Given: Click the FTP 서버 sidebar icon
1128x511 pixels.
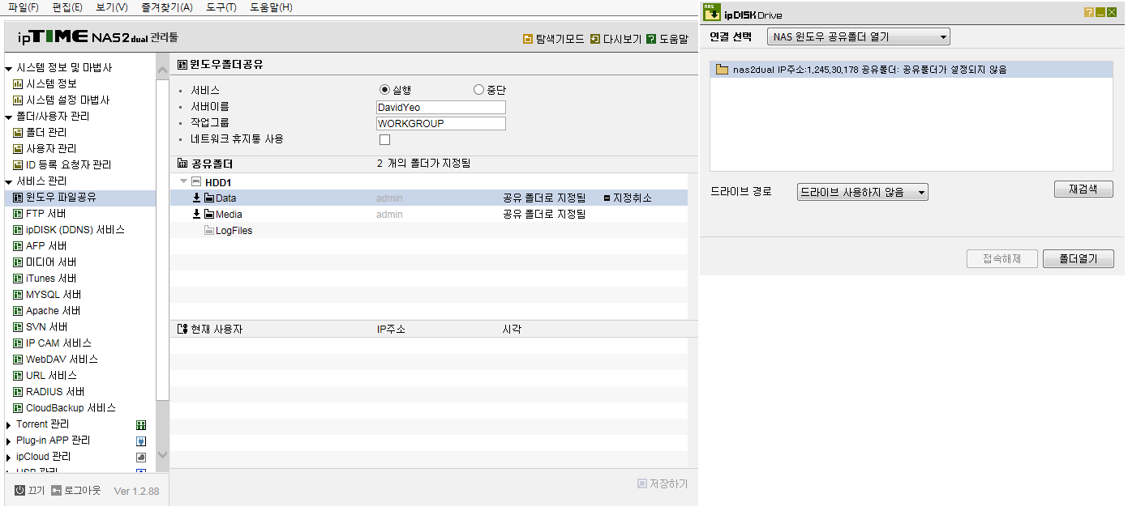Looking at the screenshot, I should pyautogui.click(x=18, y=214).
